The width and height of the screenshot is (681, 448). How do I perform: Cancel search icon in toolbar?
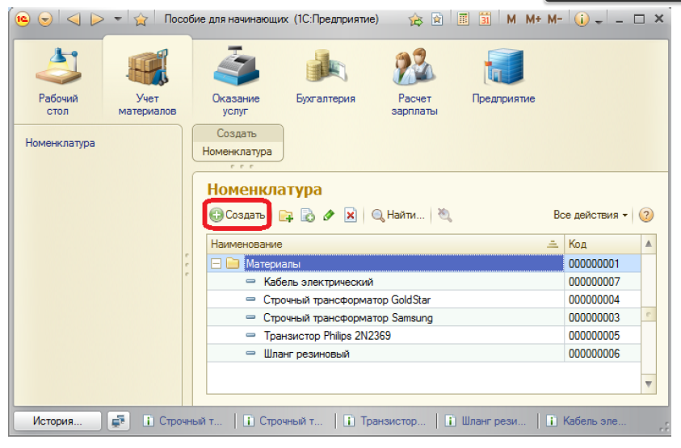point(445,215)
